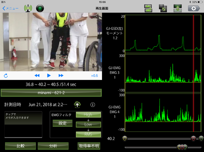The width and height of the screenshot is (204, 152).
Task: Click the red current-position slider handle
Action: (193, 138)
